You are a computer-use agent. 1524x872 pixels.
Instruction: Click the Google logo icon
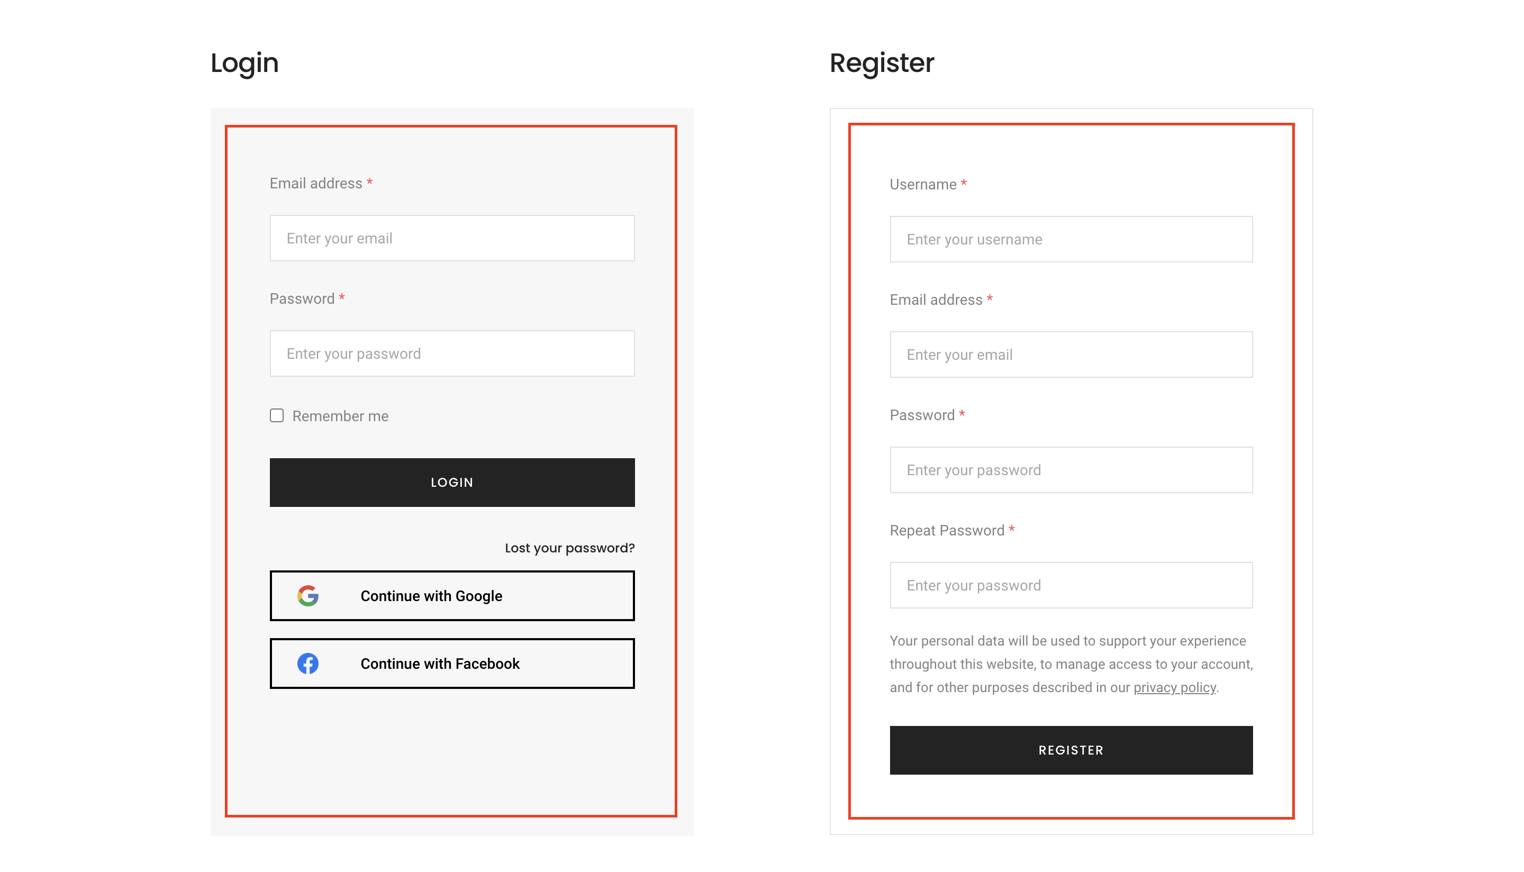pyautogui.click(x=308, y=595)
